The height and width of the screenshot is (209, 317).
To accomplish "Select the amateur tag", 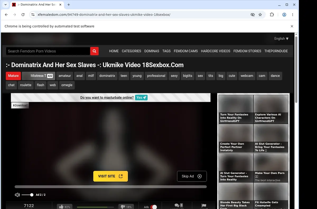I will pyautogui.click(x=65, y=76).
